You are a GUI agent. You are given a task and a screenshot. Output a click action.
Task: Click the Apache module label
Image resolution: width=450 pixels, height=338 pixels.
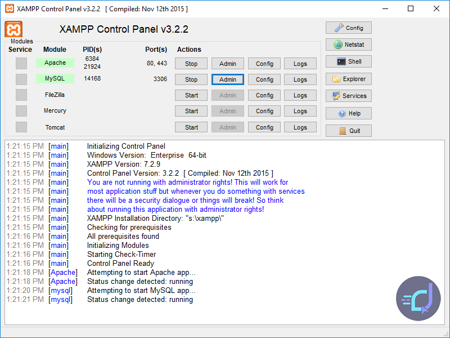[x=55, y=63]
